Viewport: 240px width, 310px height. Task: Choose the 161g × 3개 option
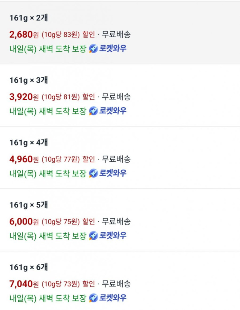[x=29, y=80]
